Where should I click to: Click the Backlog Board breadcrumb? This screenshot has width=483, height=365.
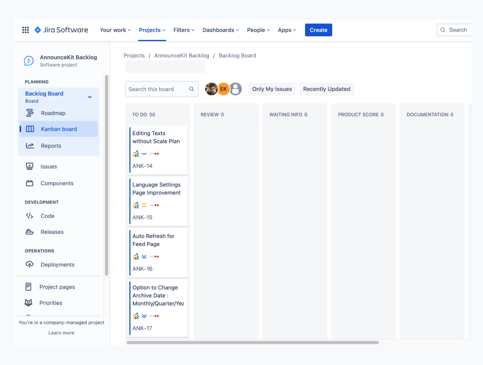(237, 55)
